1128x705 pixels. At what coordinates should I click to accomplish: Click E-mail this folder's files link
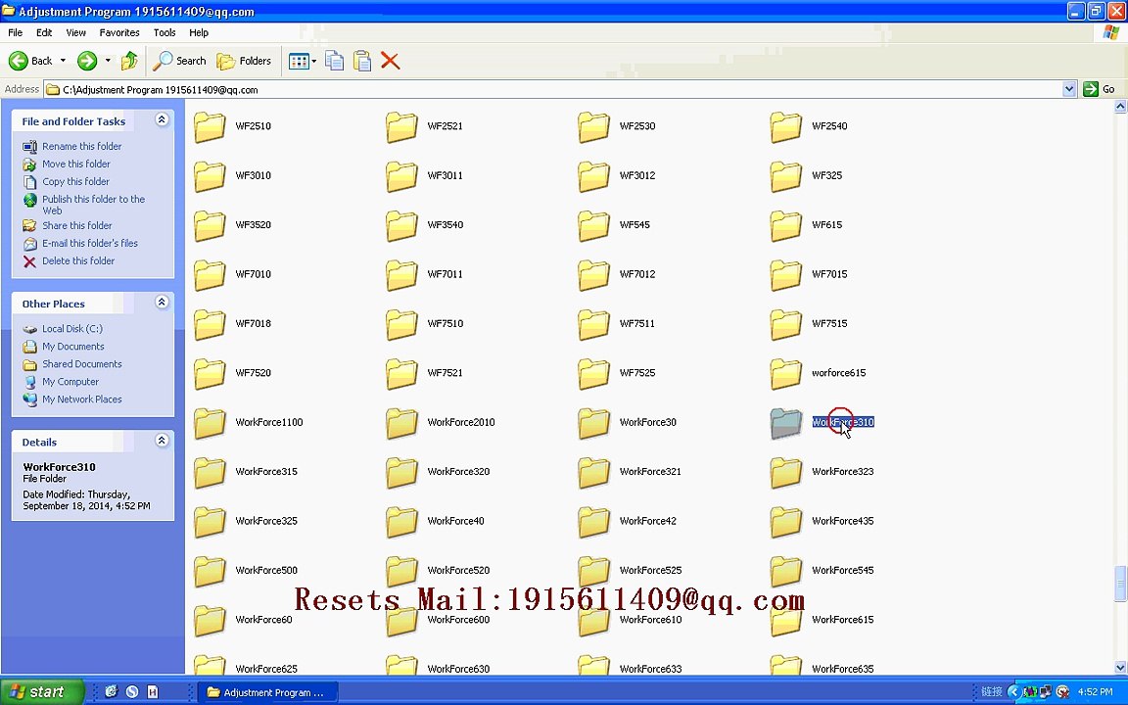click(x=89, y=243)
